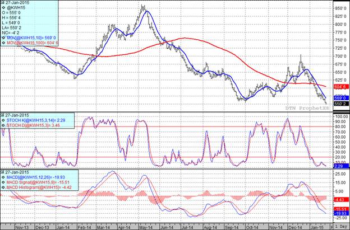350x230 pixels.
Task: Click the Jul-14 label on the time axis
Action: [x=187, y=227]
